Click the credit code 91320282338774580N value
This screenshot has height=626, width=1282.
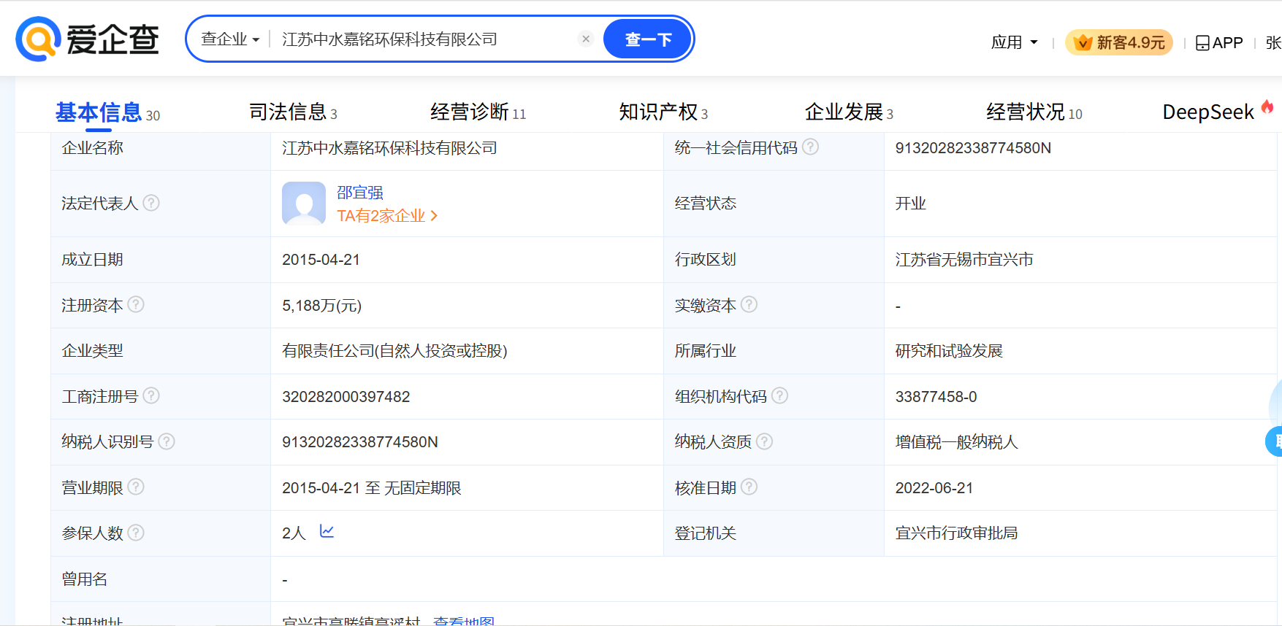[973, 148]
